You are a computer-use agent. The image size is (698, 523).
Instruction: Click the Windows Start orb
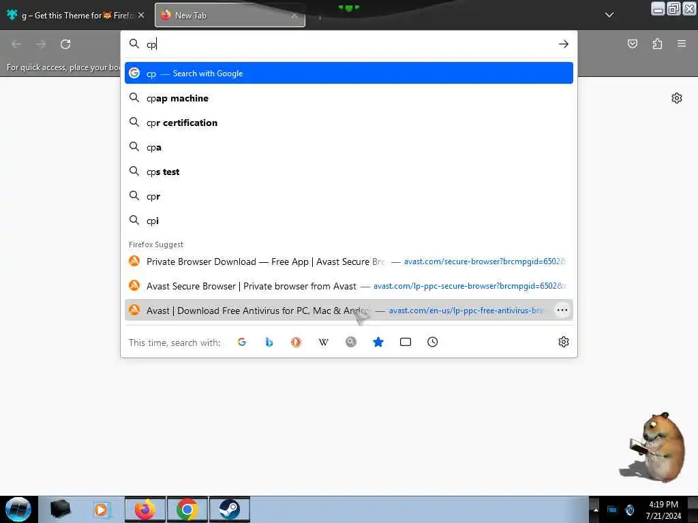[18, 509]
